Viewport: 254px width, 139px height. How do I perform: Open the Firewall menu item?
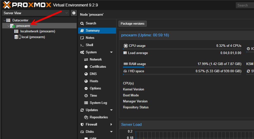click(x=97, y=125)
